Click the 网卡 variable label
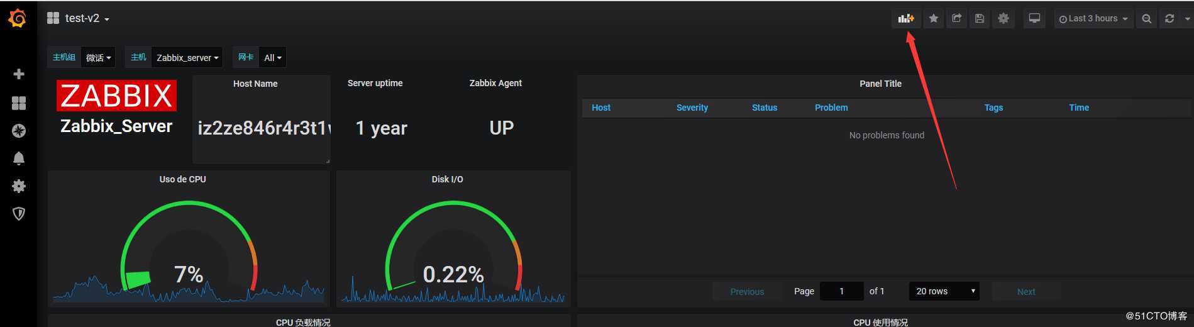Image resolution: width=1194 pixels, height=327 pixels. (x=246, y=57)
